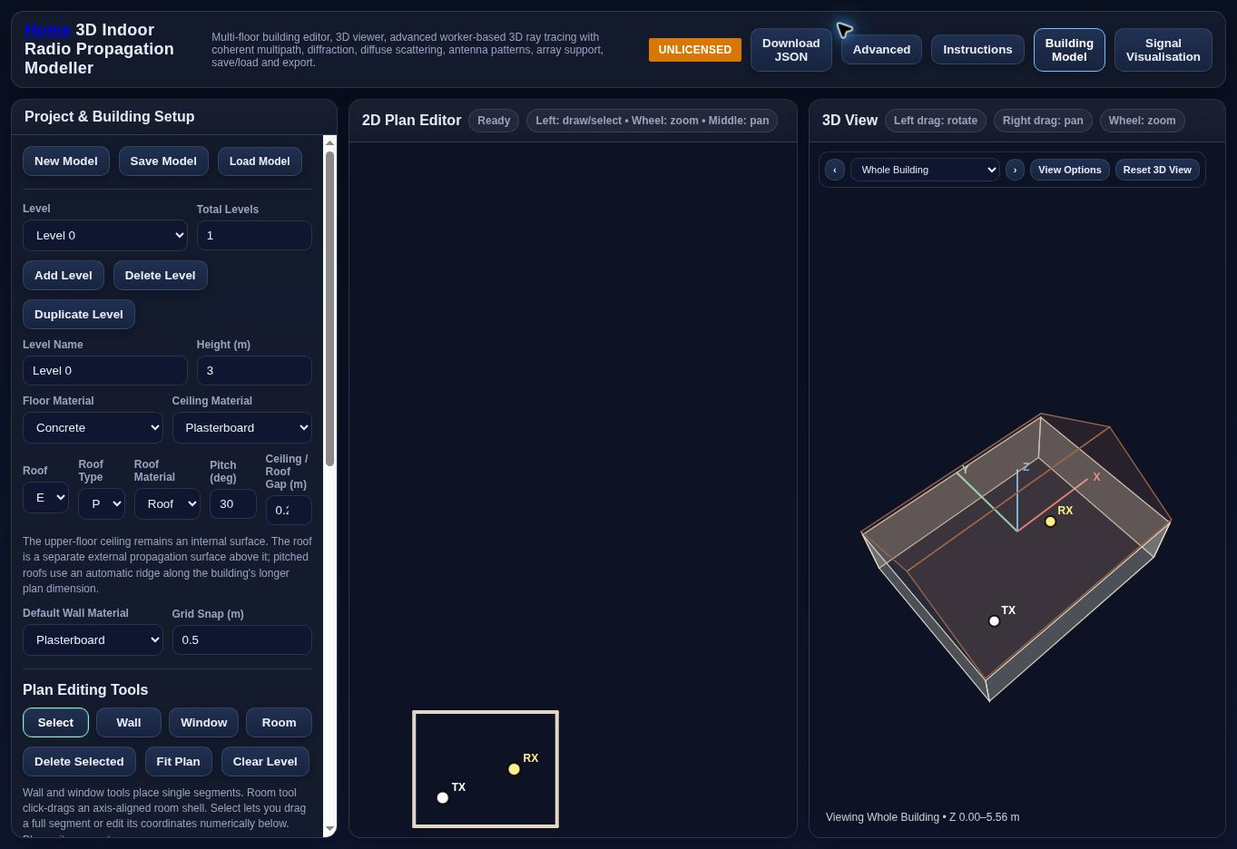This screenshot has width=1237, height=849.
Task: Click the scroll up arrow of setup panel
Action: 329,141
